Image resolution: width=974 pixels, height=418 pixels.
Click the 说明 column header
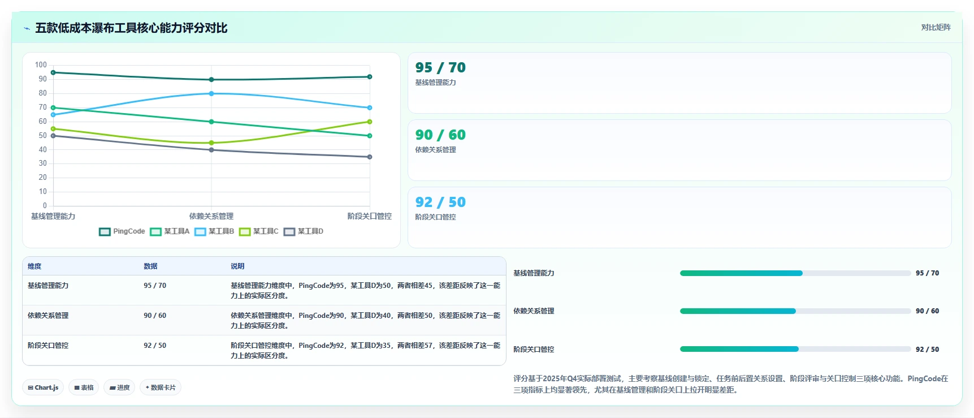coord(237,266)
